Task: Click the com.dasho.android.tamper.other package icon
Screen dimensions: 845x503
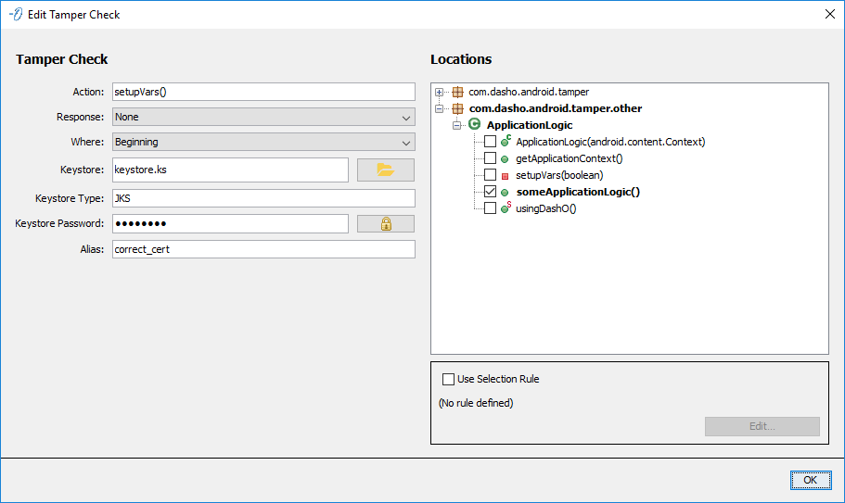Action: coord(457,108)
